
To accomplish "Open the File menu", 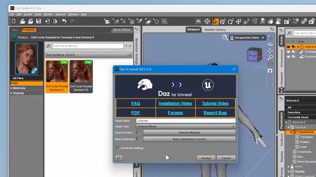I will tap(12, 14).
